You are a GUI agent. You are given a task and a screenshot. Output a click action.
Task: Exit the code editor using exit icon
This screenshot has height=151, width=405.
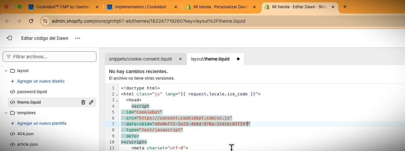9,38
